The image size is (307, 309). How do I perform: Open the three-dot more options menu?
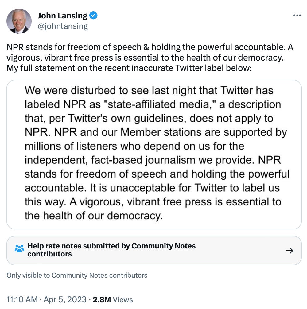click(297, 15)
